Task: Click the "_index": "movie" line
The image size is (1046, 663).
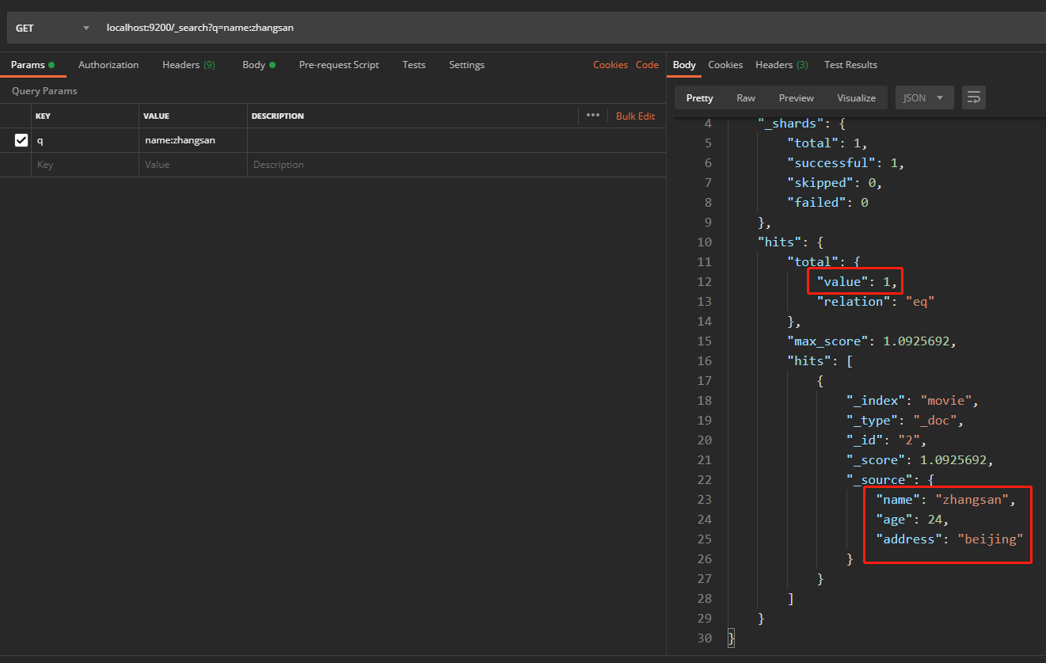Action: (x=912, y=401)
